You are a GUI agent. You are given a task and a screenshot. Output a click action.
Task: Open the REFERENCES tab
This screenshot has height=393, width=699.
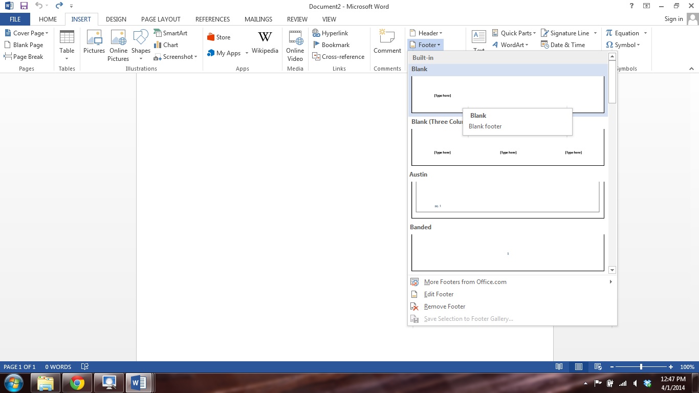212,19
